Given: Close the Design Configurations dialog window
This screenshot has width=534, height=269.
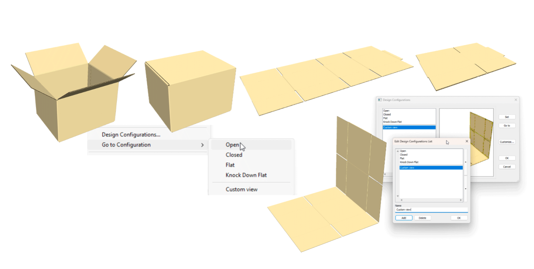Looking at the screenshot, I should (x=515, y=100).
